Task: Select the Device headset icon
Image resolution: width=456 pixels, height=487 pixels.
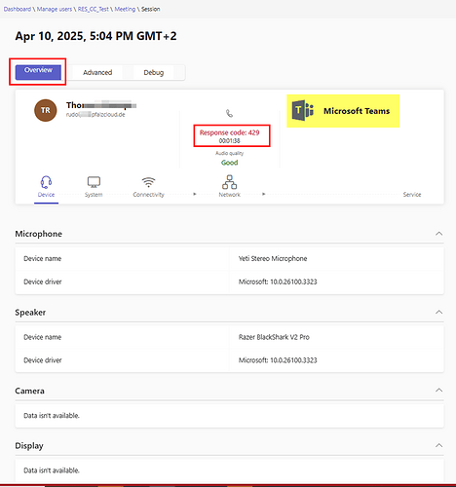Action: point(46,182)
